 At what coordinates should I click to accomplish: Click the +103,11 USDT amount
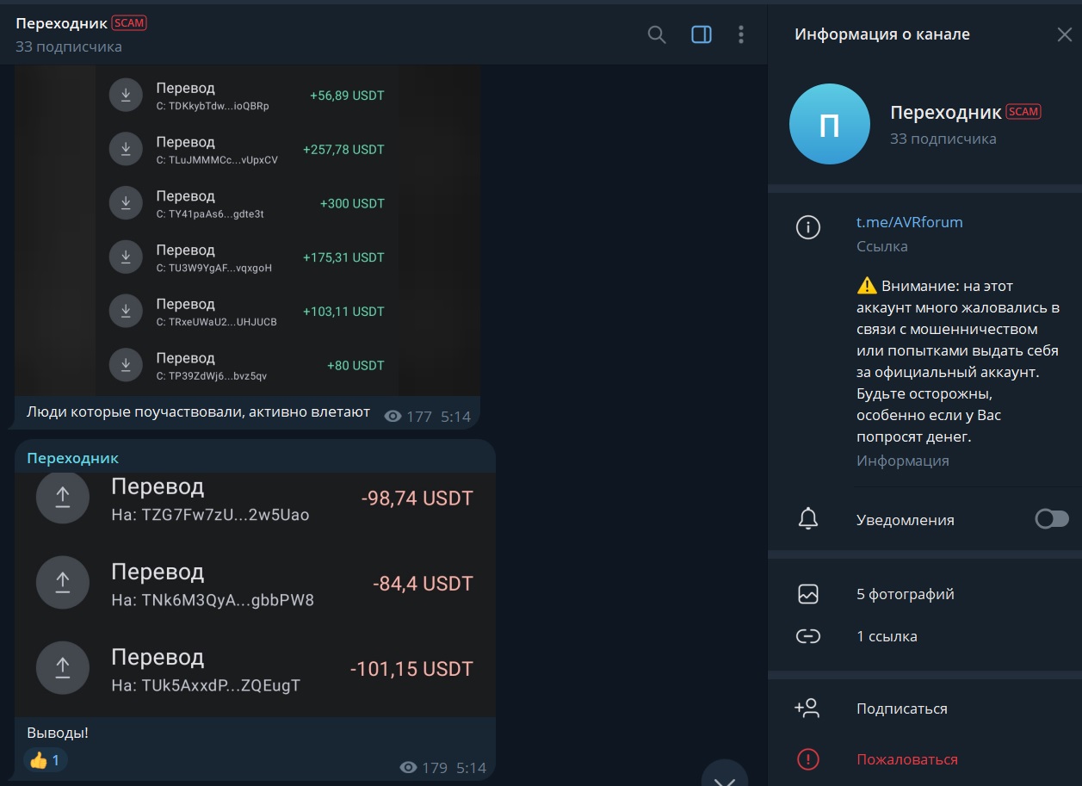[x=343, y=312]
